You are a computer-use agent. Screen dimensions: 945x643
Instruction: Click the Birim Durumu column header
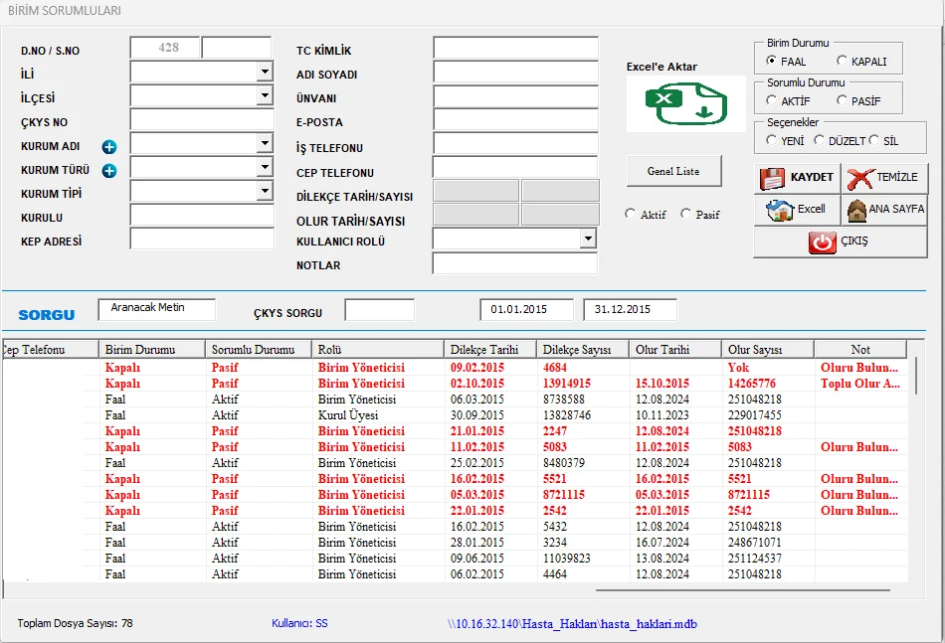[151, 350]
